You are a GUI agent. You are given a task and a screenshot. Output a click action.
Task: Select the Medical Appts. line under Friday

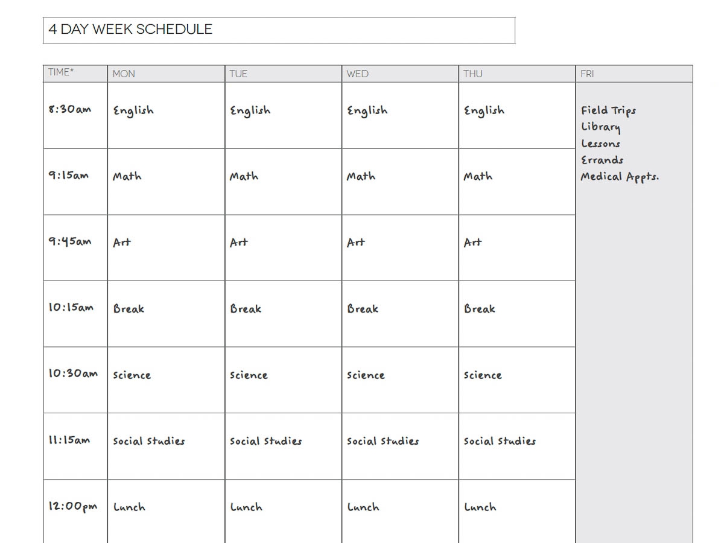pyautogui.click(x=620, y=177)
